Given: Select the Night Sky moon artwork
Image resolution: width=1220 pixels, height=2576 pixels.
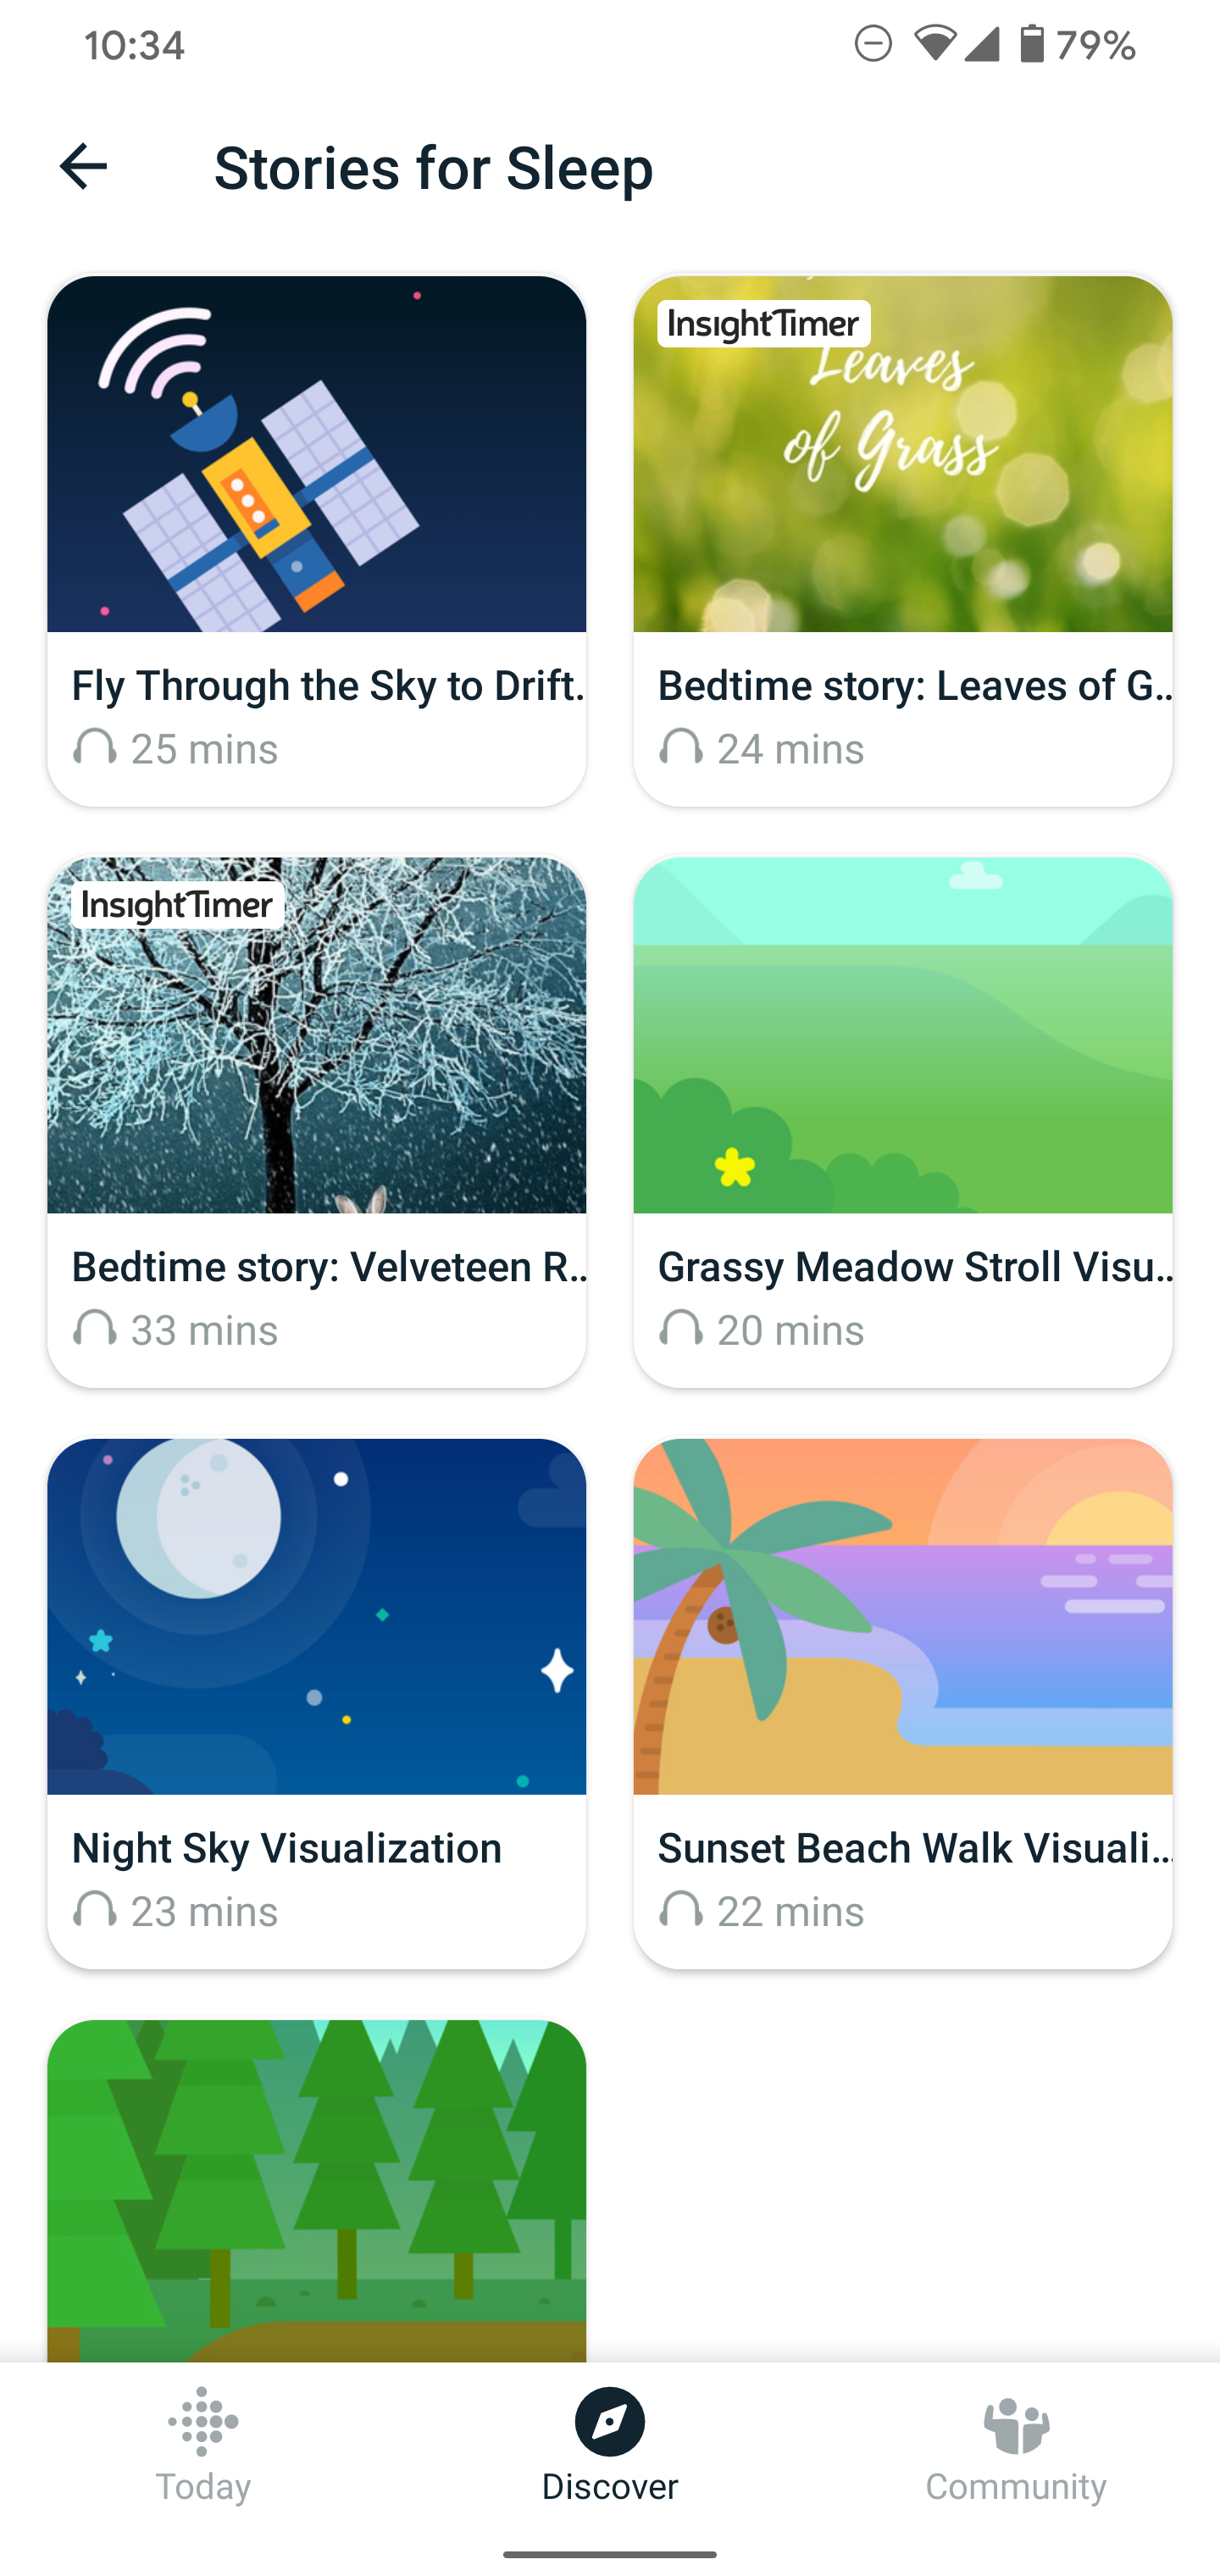Looking at the screenshot, I should point(316,1616).
